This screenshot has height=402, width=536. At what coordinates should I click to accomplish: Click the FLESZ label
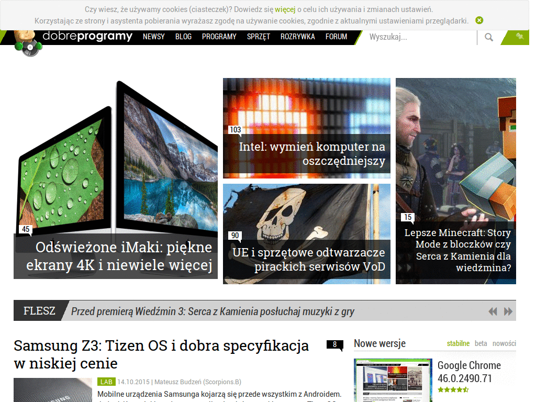39,311
